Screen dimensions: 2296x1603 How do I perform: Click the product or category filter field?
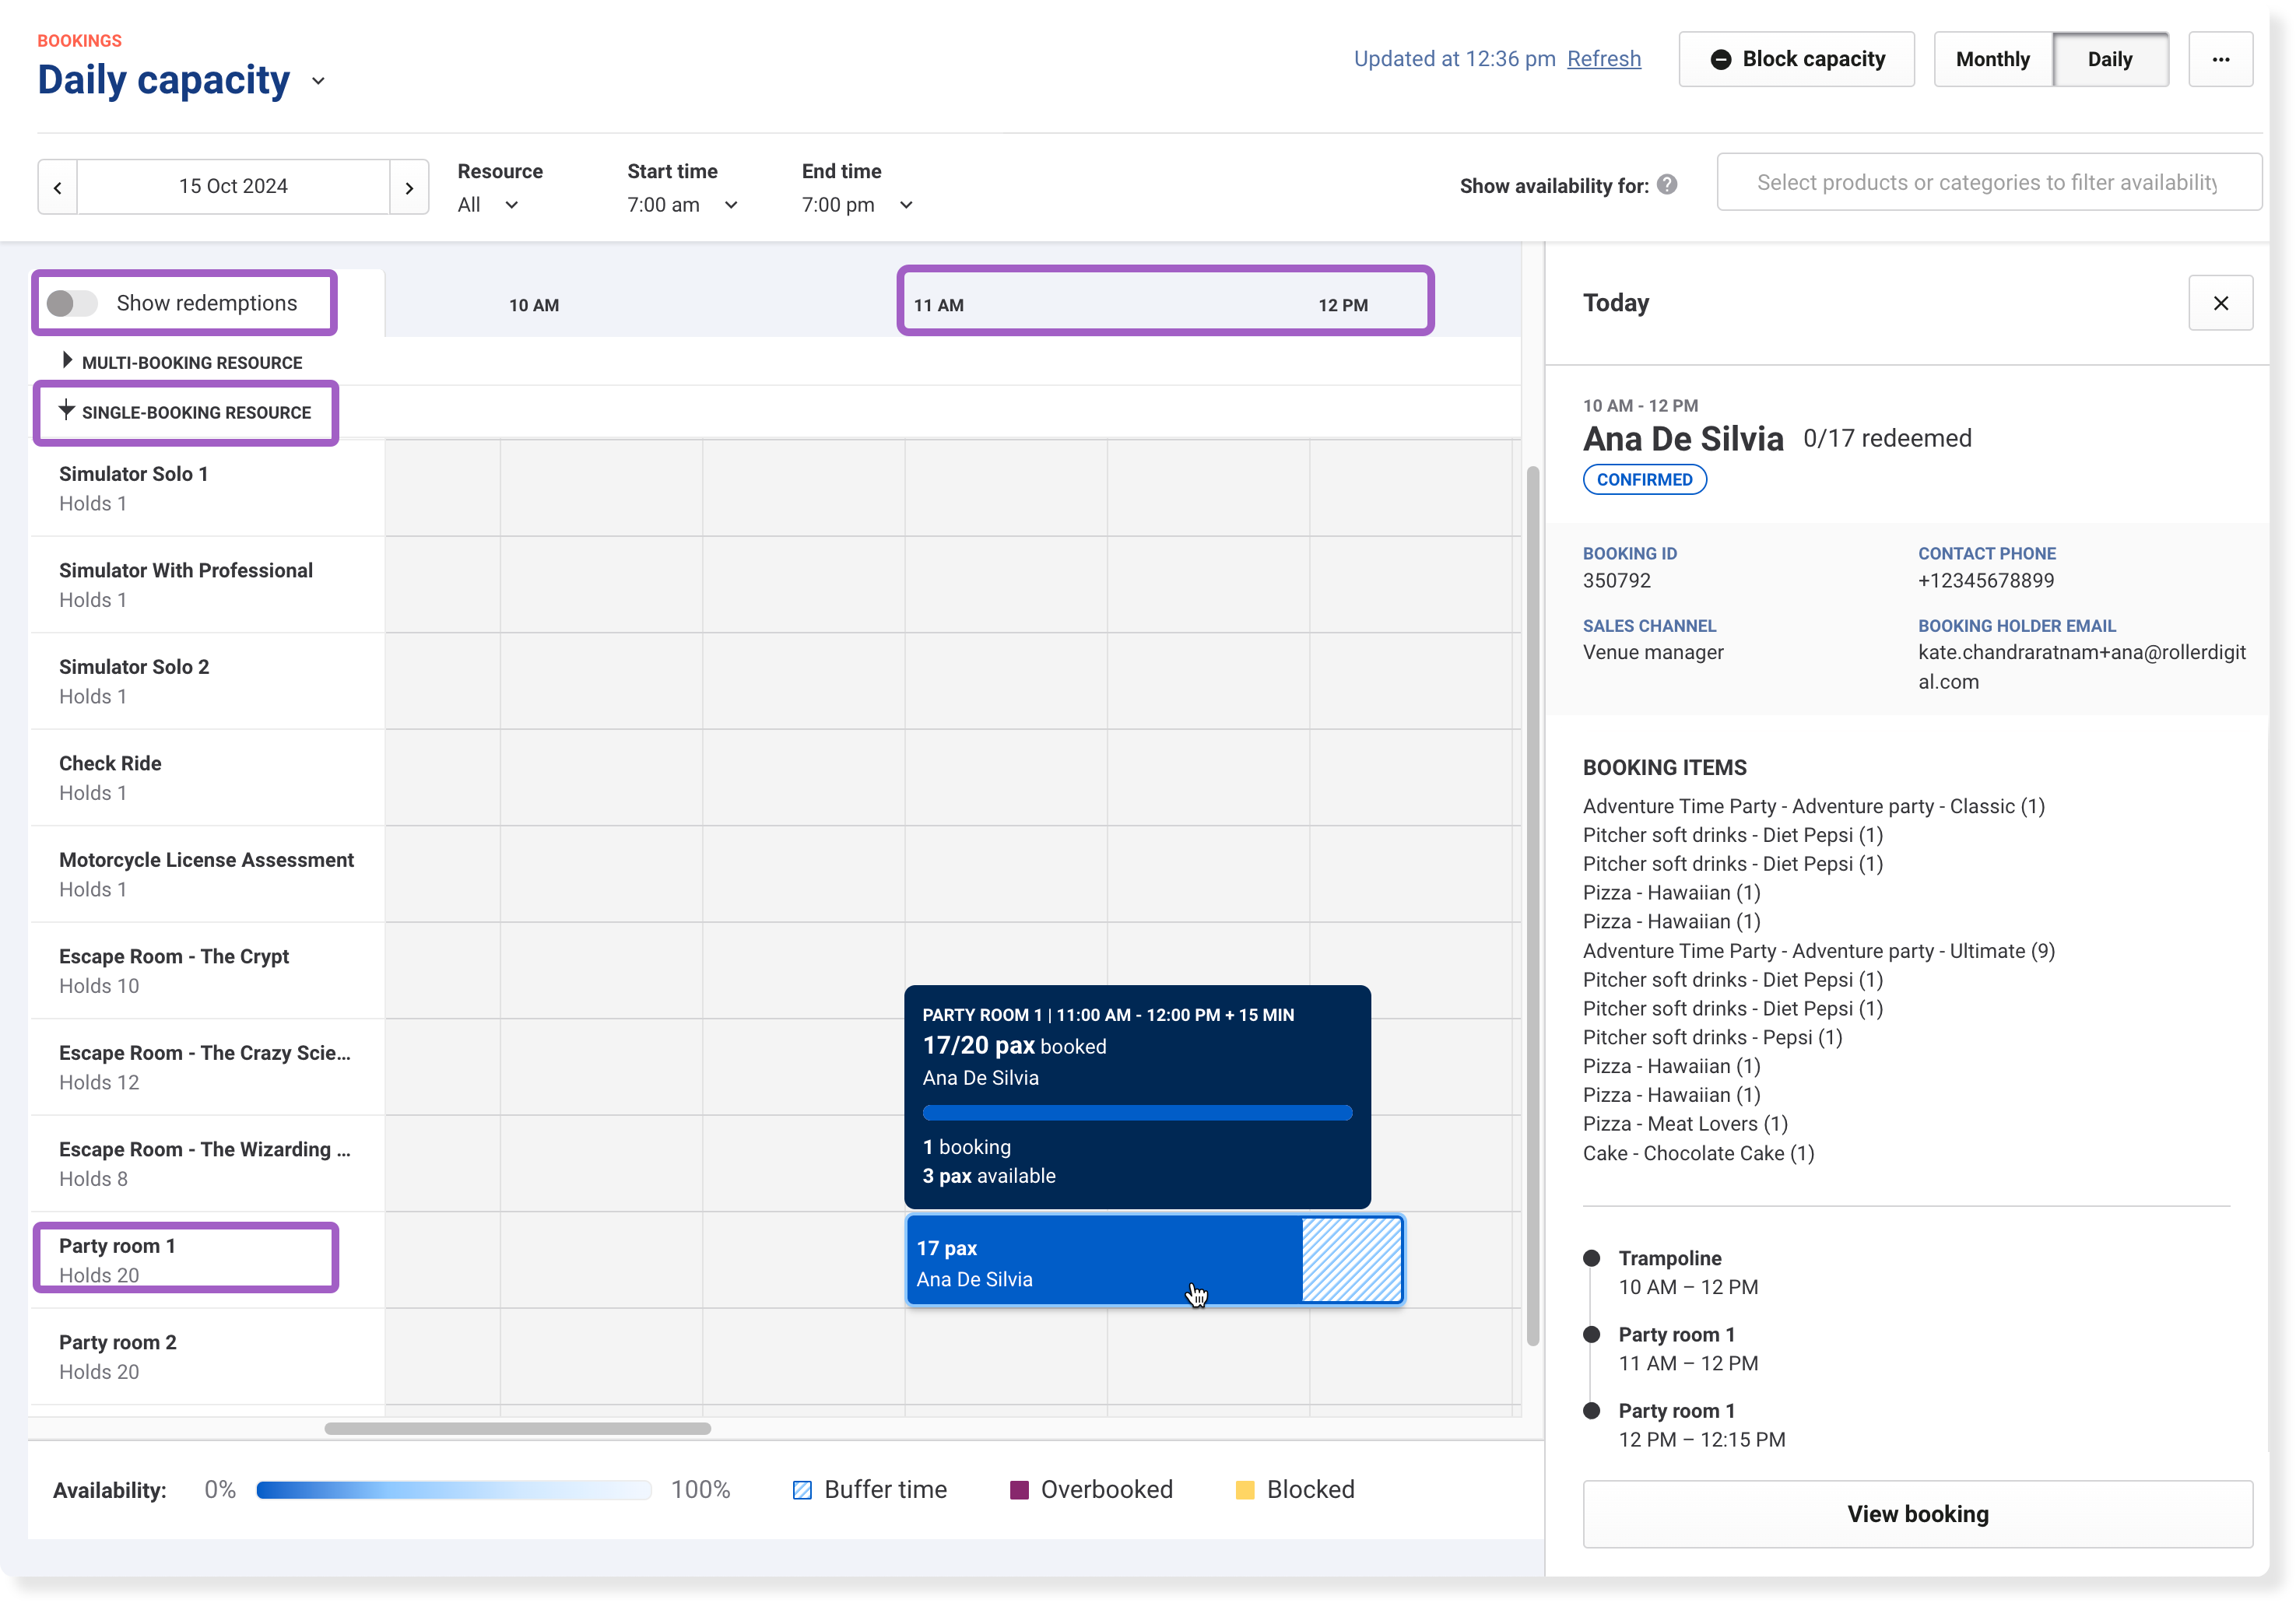coord(1989,182)
